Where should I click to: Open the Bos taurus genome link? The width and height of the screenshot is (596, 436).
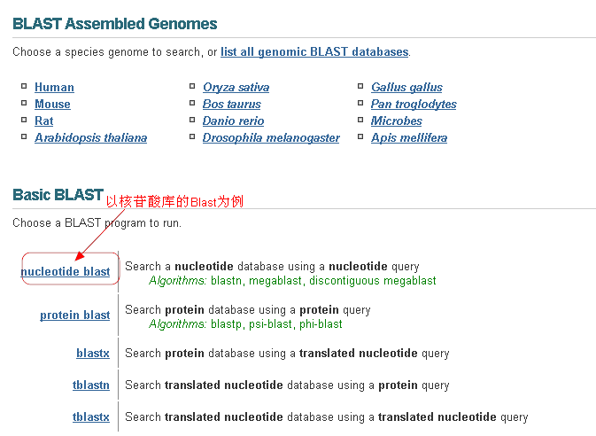(x=231, y=105)
